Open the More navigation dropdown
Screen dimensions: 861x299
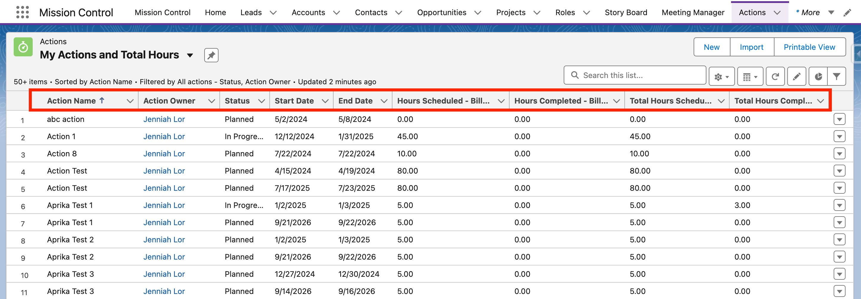[x=831, y=13]
